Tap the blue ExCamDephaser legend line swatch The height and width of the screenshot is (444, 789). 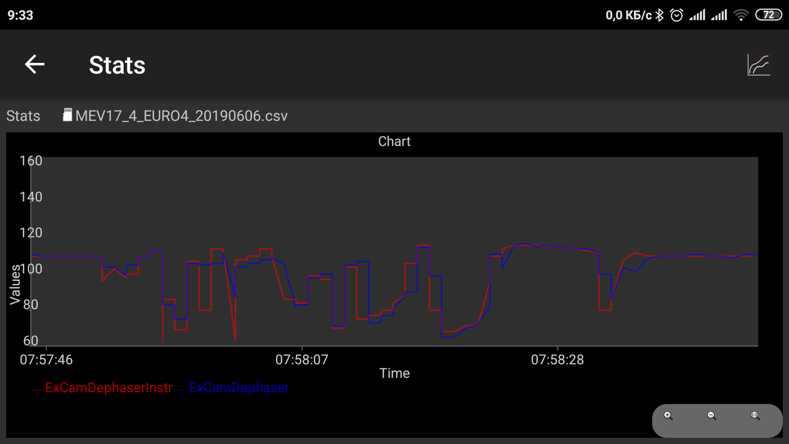point(181,390)
